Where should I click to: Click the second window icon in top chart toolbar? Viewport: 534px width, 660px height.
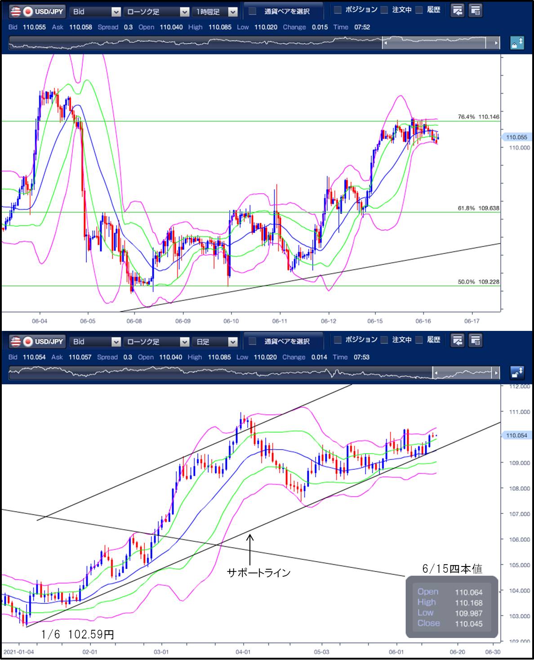click(475, 10)
